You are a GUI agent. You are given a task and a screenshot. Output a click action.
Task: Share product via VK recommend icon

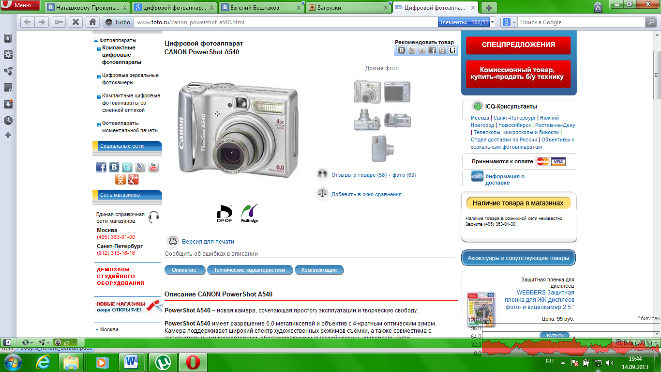pyautogui.click(x=402, y=50)
